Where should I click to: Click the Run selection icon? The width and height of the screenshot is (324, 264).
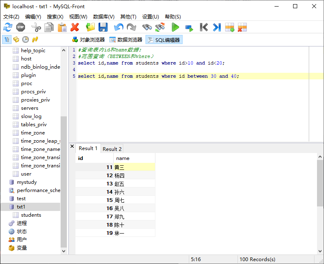[x=189, y=28]
